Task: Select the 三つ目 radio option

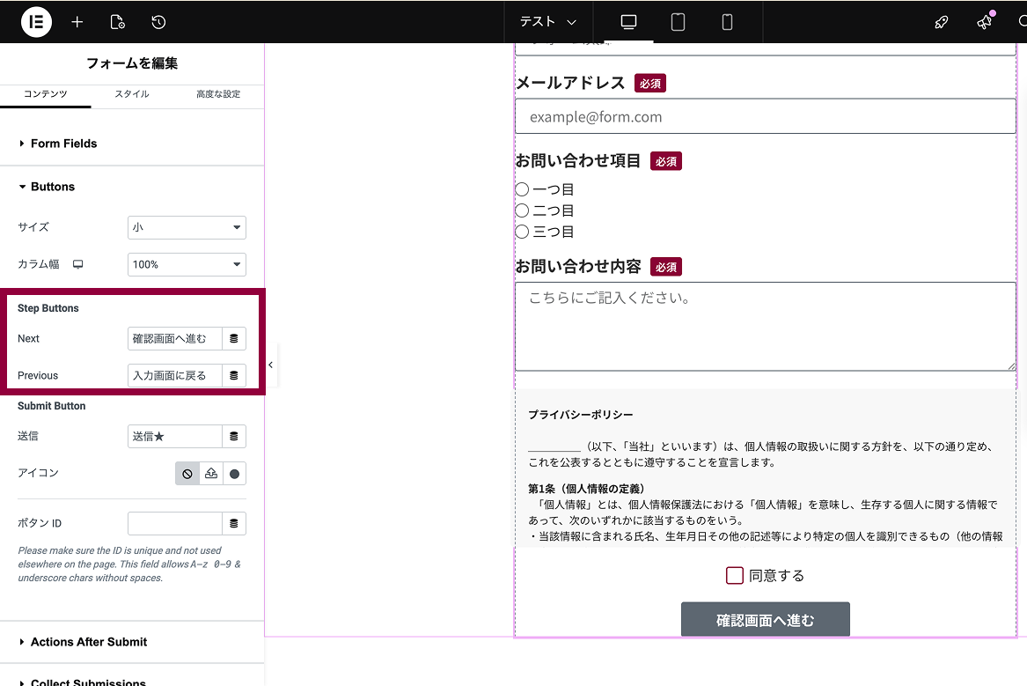Action: 522,231
